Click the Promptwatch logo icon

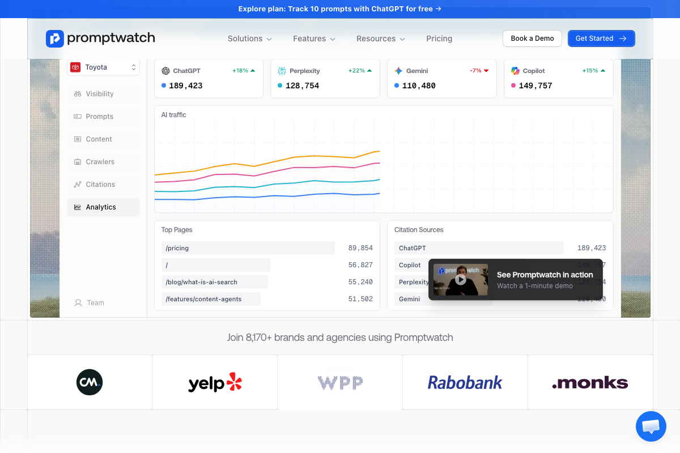coord(55,39)
